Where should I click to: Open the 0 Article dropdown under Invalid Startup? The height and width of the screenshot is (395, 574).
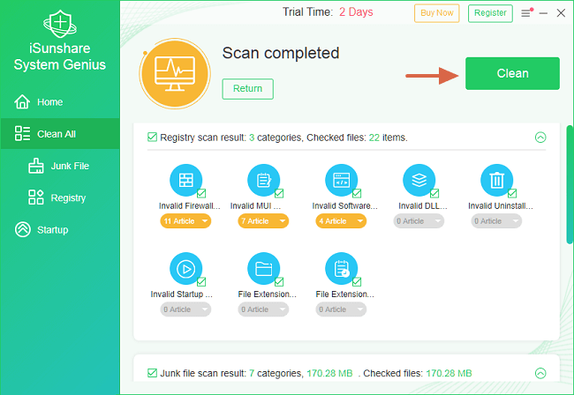pyautogui.click(x=185, y=309)
